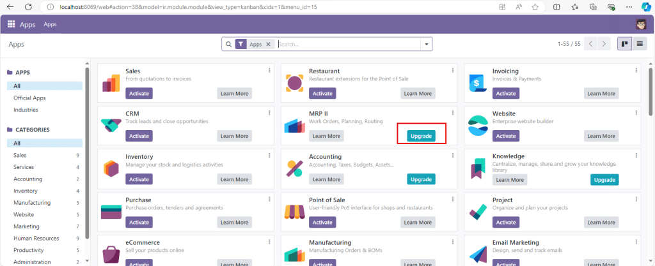Click the Point of Sale app icon
Viewport: 655px width, 266px height.
[x=294, y=212]
